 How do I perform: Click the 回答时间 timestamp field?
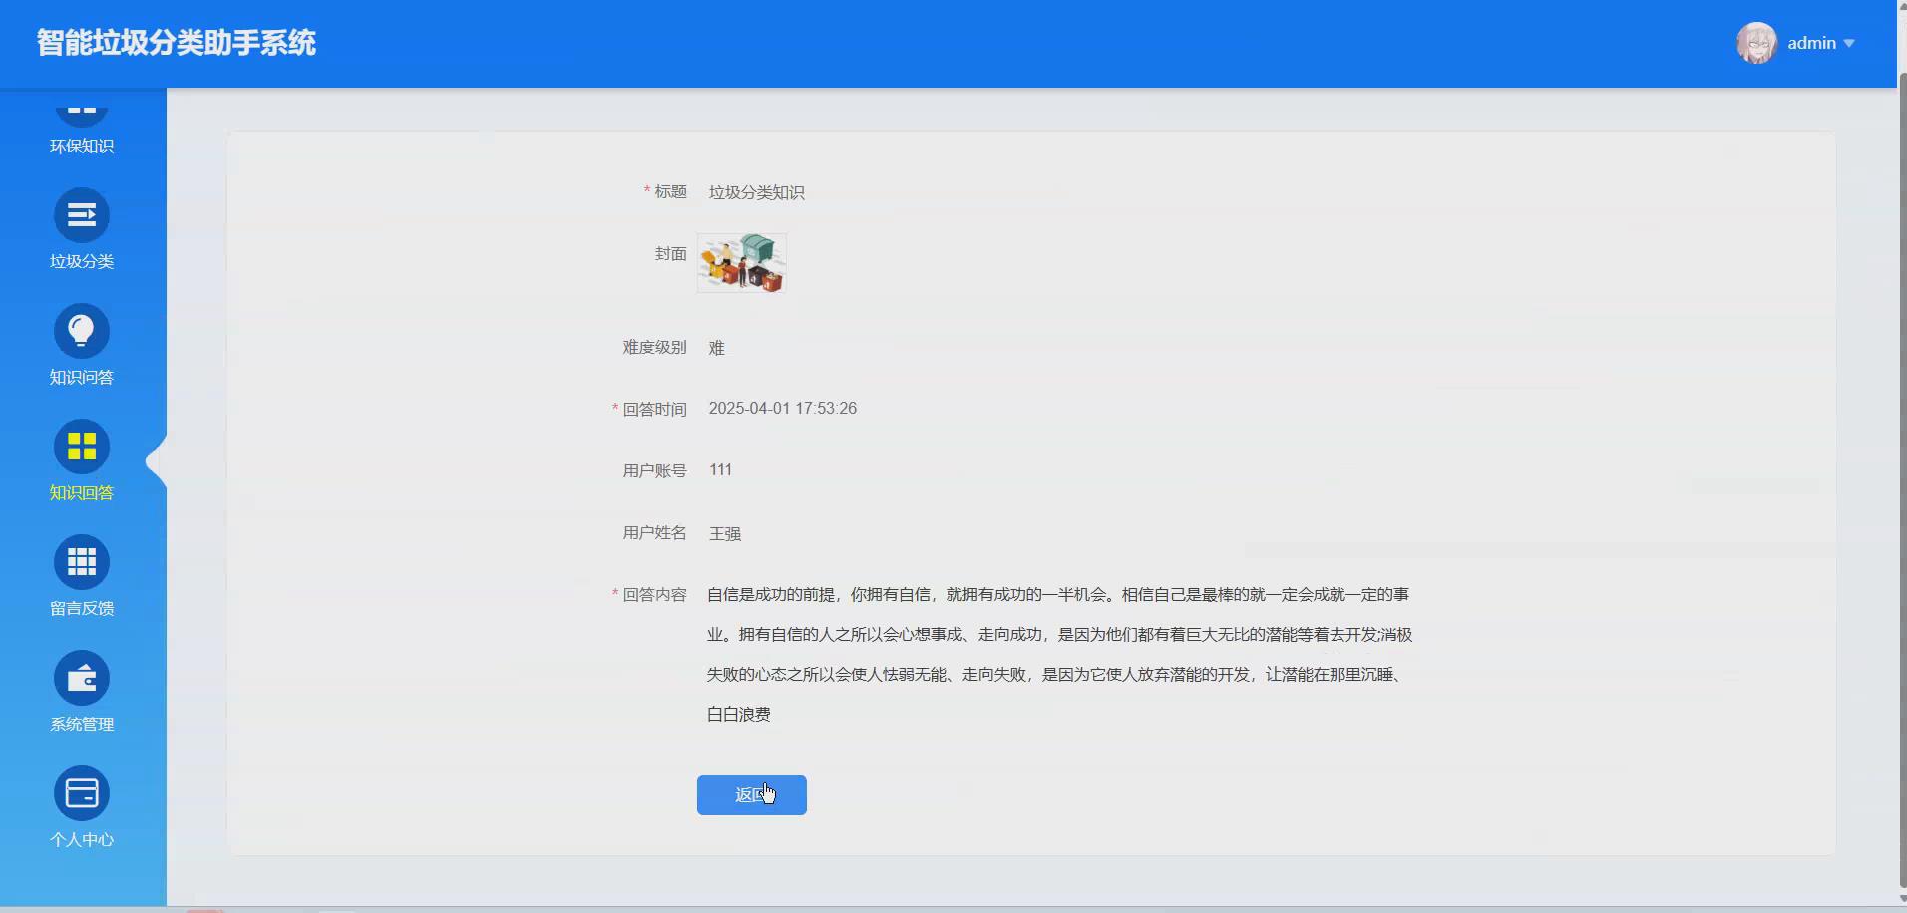(x=782, y=408)
